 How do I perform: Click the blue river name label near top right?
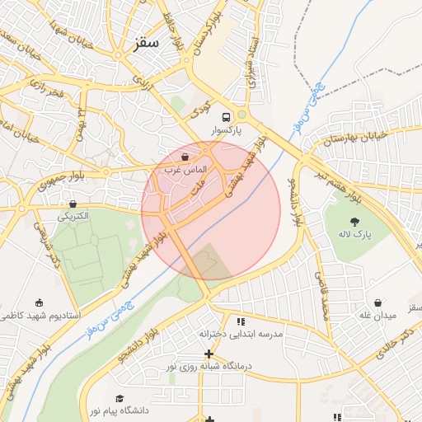312,110
